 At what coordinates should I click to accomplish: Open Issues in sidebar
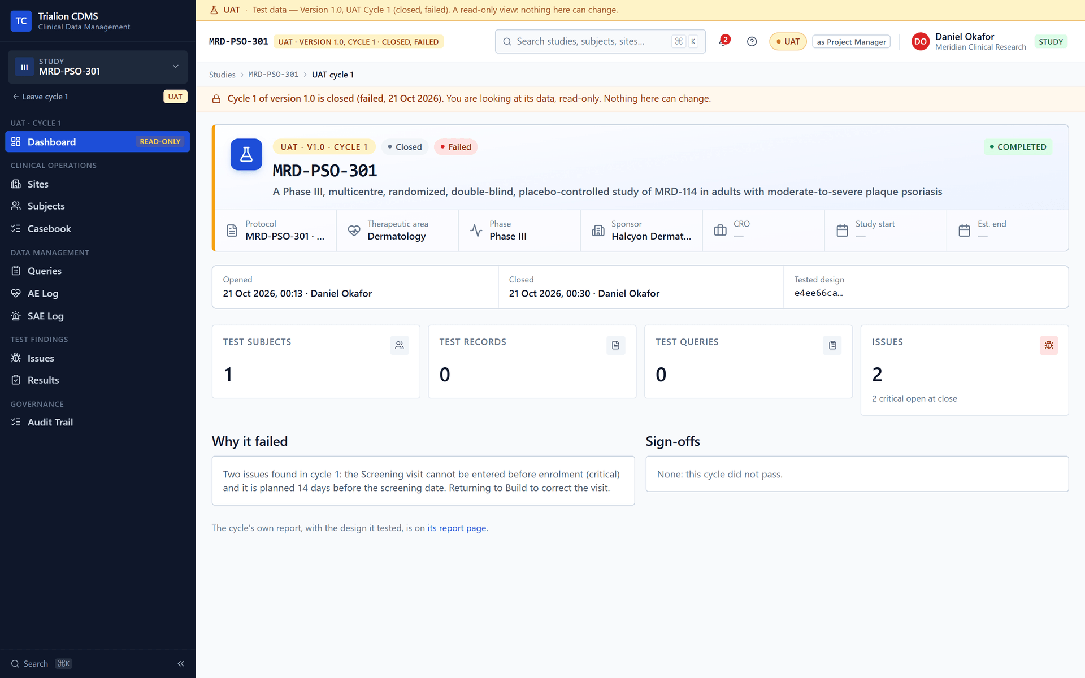pyautogui.click(x=97, y=358)
